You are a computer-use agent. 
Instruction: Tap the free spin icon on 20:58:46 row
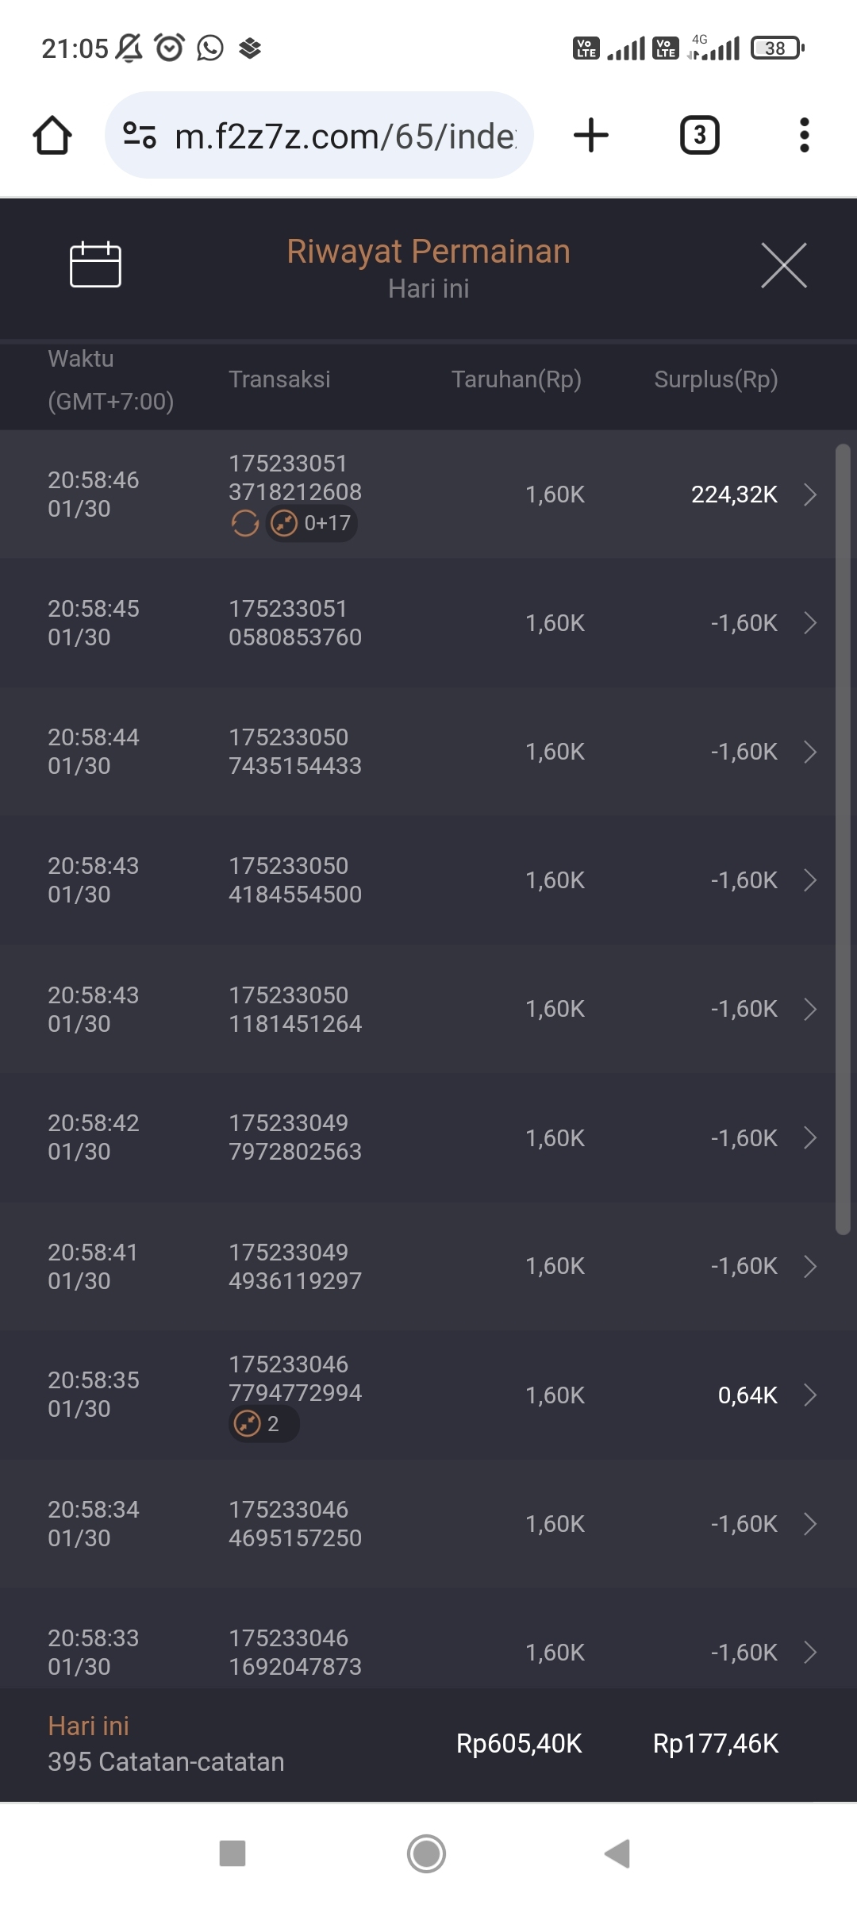coord(245,524)
